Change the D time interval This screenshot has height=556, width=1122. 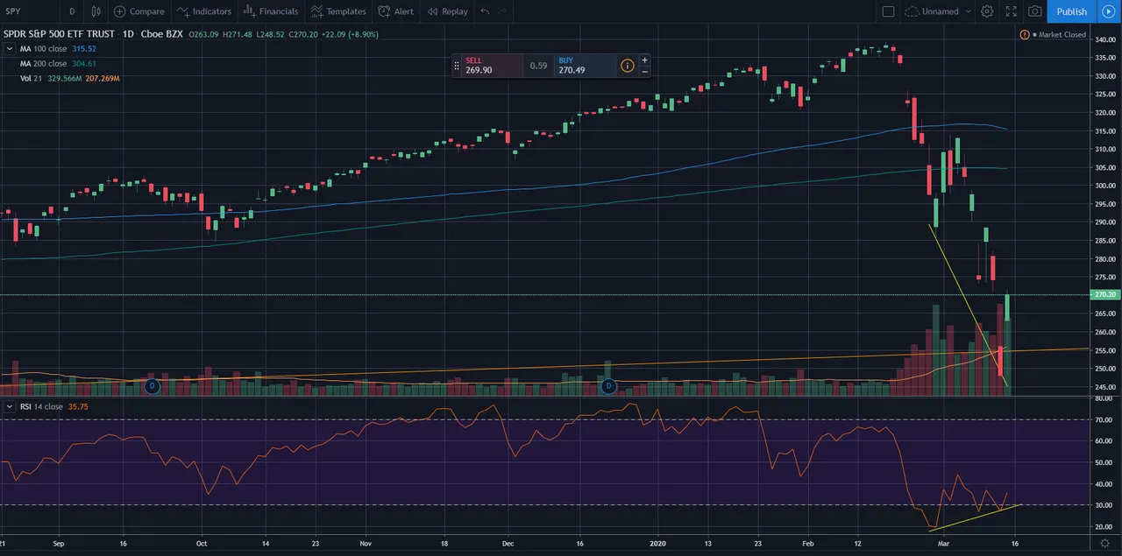coord(72,11)
